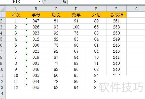Screen dimensions: 145x99
Task: Click the Chinese score 60 in row 11
Action: (x=56, y=75)
